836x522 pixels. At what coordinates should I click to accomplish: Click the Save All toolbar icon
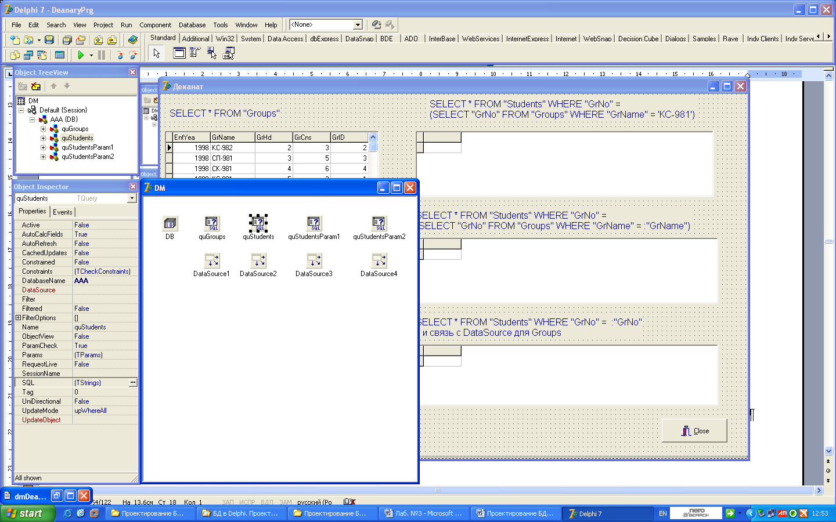pyautogui.click(x=67, y=40)
